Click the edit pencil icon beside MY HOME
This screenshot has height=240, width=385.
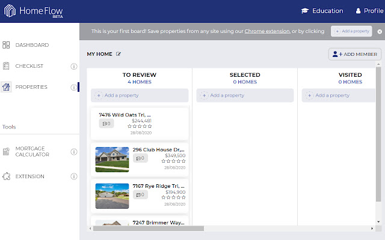coord(119,54)
